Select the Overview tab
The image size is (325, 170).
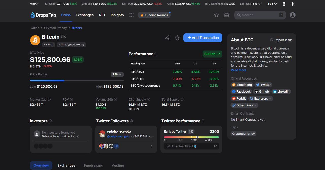tap(41, 165)
